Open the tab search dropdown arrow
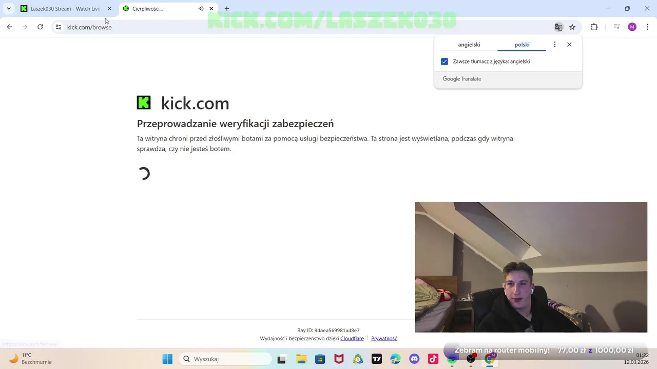The image size is (657, 369). click(9, 9)
